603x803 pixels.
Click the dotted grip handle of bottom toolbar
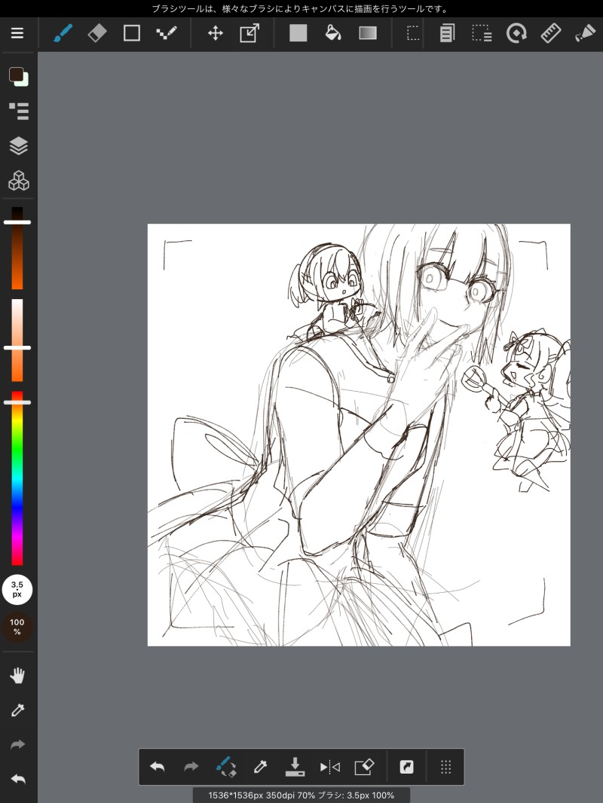click(445, 767)
